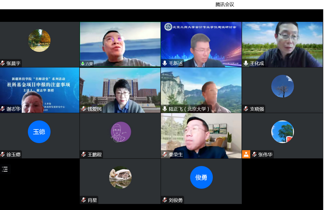Click 王鹏程's purple sketch avatar
The width and height of the screenshot is (324, 210).
pyautogui.click(x=120, y=132)
